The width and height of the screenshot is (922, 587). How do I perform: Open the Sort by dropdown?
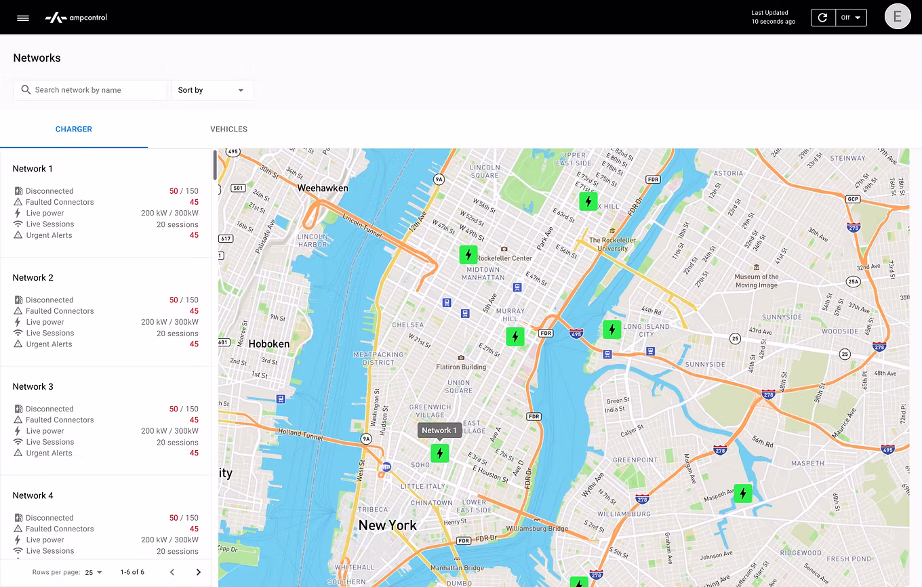point(212,90)
